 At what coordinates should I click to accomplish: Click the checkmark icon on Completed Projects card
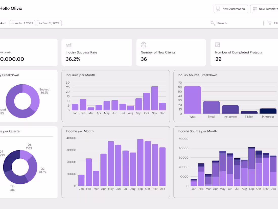tap(218, 45)
